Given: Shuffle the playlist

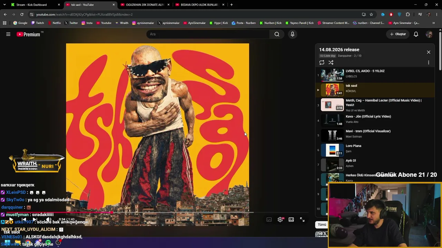Looking at the screenshot, I should (x=331, y=62).
